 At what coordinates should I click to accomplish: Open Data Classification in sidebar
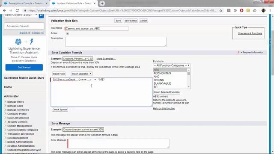(x=18, y=118)
